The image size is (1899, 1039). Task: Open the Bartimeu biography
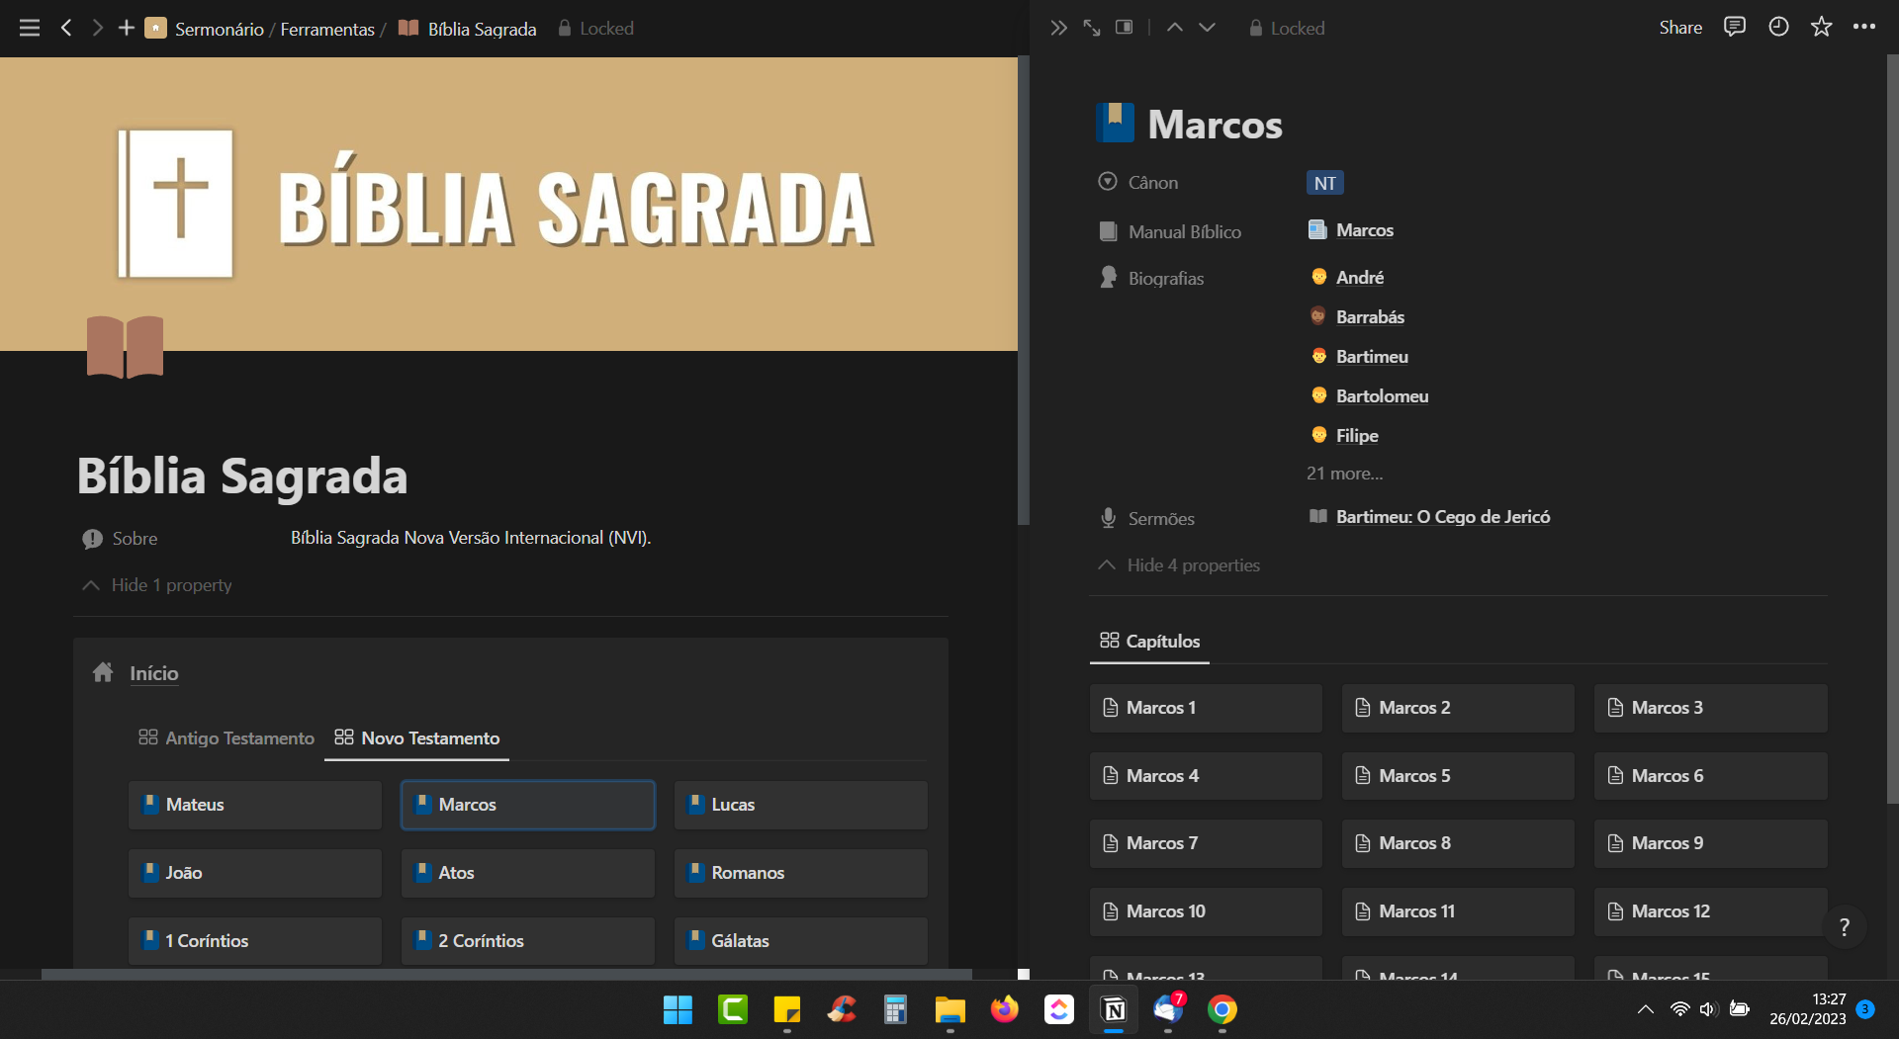coord(1372,357)
